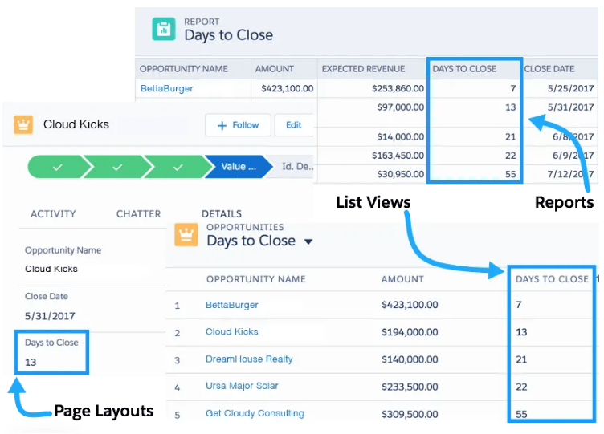
Task: Switch to the Details tab
Action: [x=222, y=214]
